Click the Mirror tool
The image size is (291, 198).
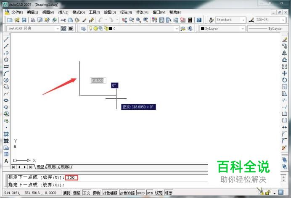(x=285, y=53)
